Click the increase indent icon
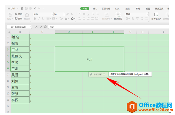Screen dimensions: 175x115 click(x=97, y=14)
